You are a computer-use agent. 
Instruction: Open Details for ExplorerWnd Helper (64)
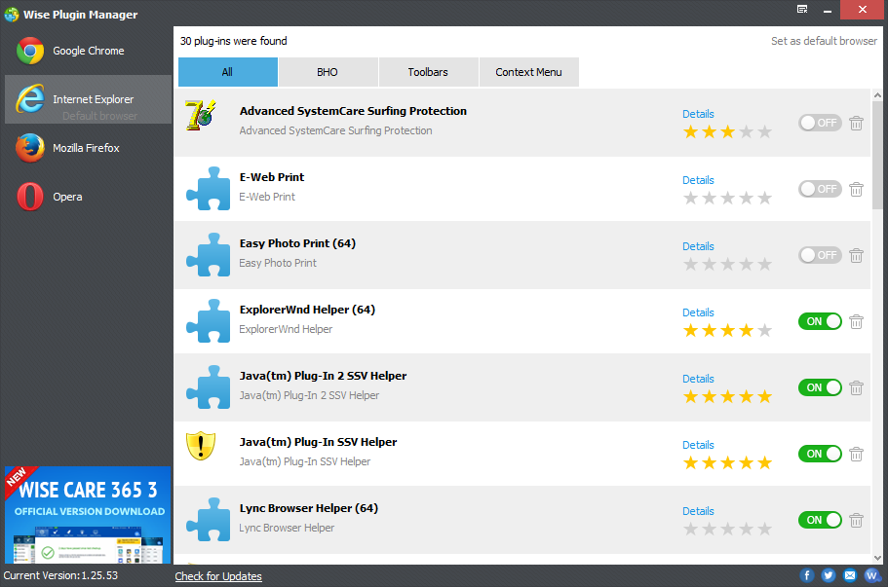point(698,312)
